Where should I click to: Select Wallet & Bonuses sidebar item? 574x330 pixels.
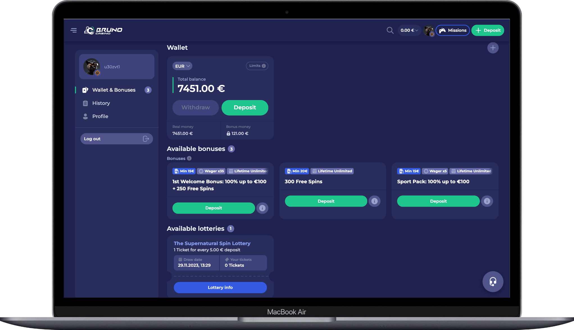[x=114, y=90]
